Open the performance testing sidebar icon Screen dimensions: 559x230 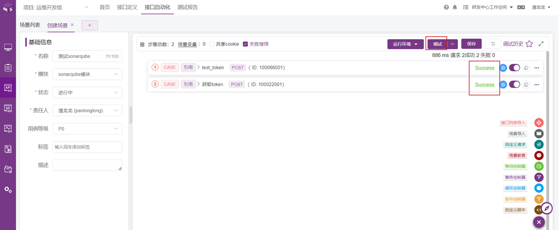point(8,128)
